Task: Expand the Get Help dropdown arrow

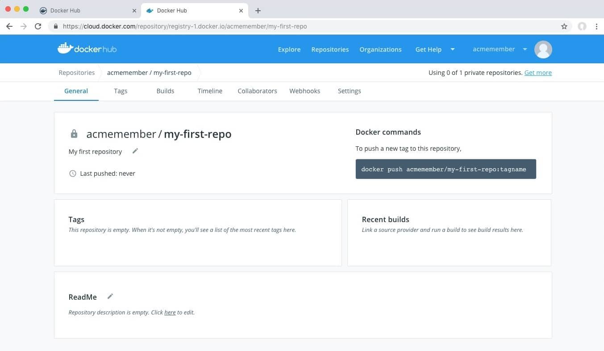Action: [x=452, y=49]
